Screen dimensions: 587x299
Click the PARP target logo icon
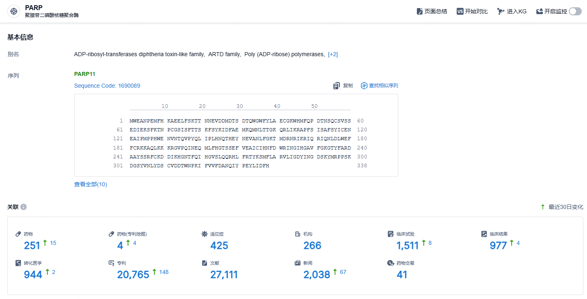click(14, 11)
